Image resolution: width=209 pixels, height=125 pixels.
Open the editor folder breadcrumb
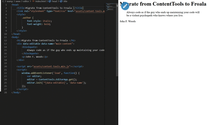(x=26, y=1)
